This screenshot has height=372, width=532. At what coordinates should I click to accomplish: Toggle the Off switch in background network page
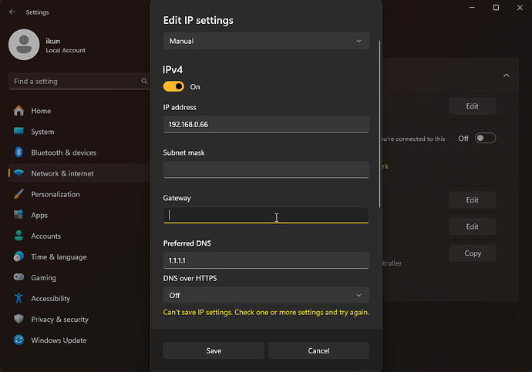[x=485, y=138]
